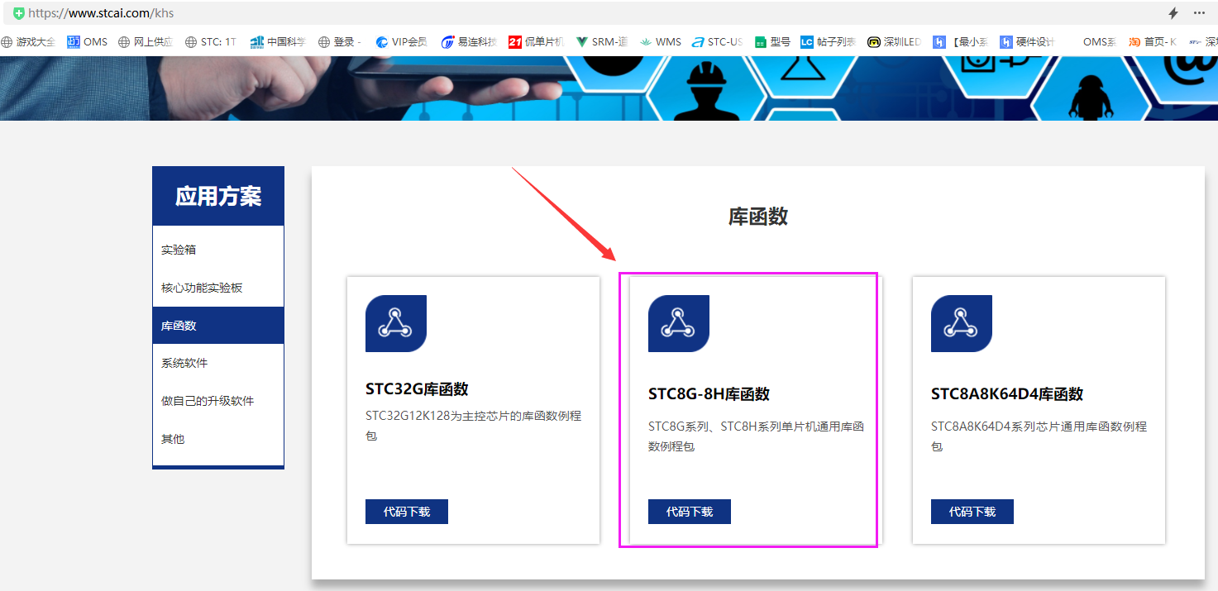Image resolution: width=1218 pixels, height=591 pixels.
Task: Open the STC: 1T bookmark
Action: [x=211, y=42]
